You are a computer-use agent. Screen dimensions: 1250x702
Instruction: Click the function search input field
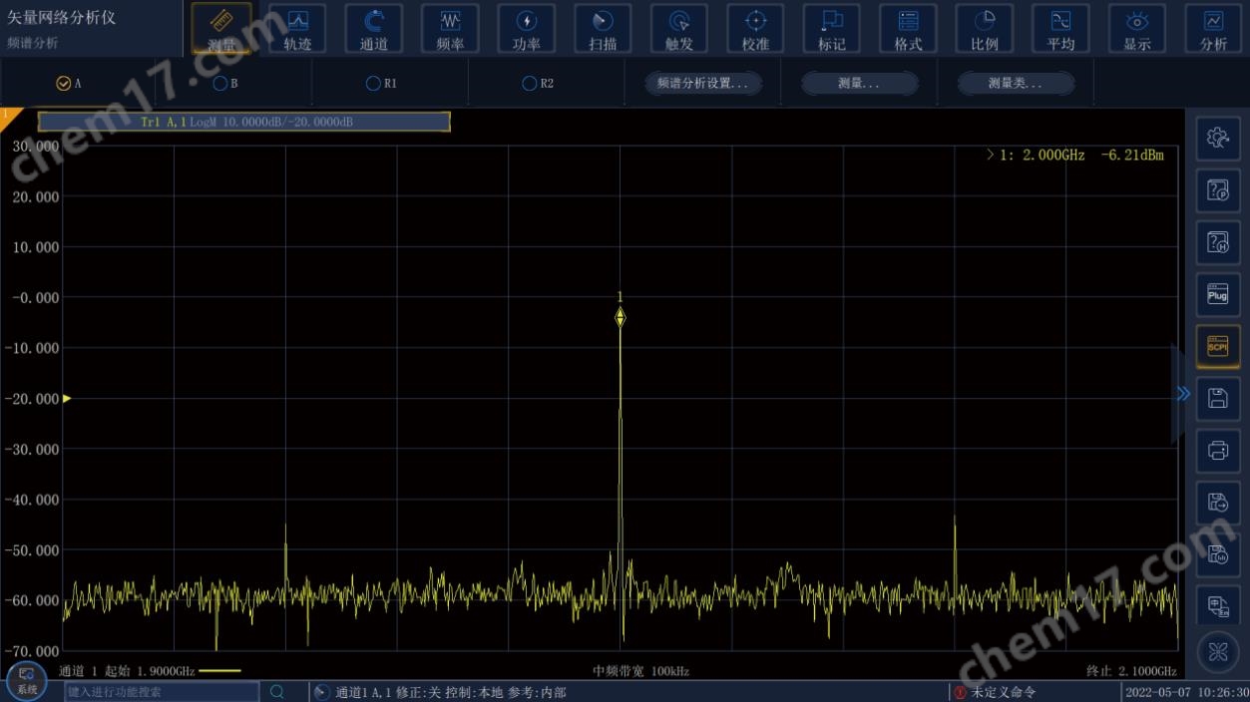tap(162, 692)
